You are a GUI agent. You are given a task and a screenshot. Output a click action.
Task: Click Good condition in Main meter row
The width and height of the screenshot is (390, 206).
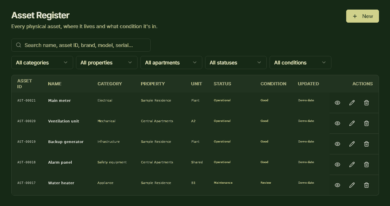click(x=264, y=100)
